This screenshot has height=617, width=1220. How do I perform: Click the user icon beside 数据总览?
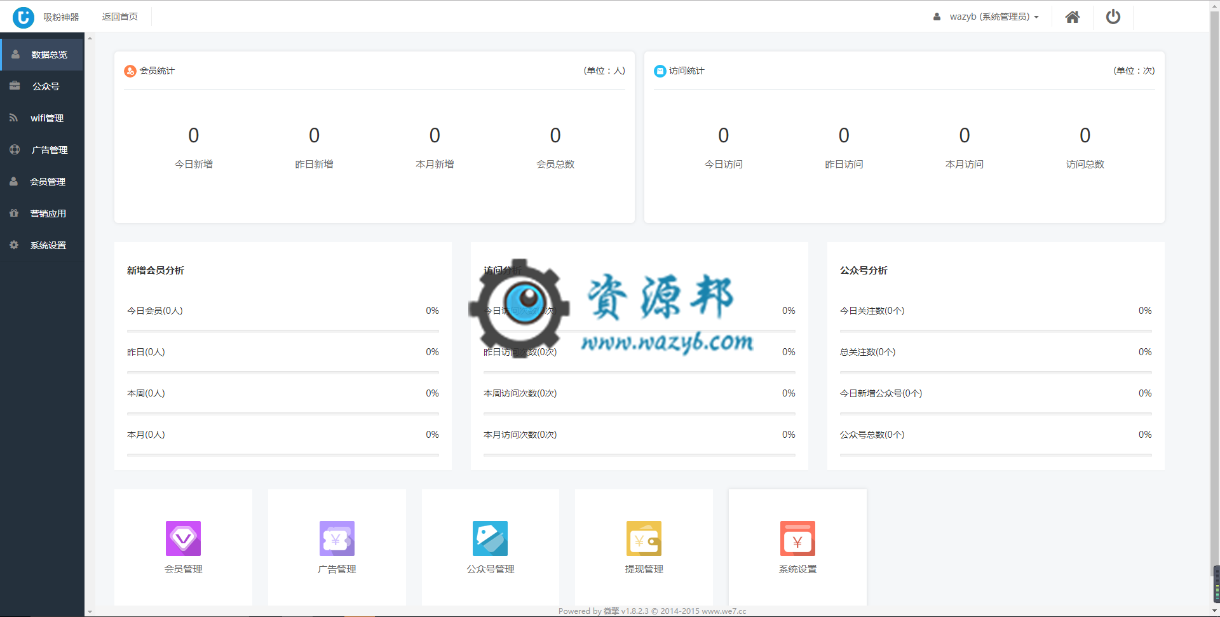click(15, 55)
